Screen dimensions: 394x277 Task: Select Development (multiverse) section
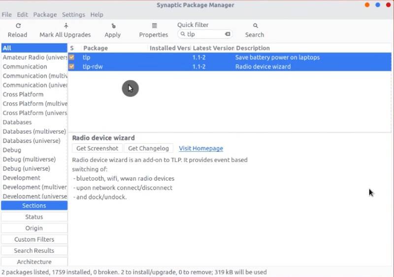[34, 187]
